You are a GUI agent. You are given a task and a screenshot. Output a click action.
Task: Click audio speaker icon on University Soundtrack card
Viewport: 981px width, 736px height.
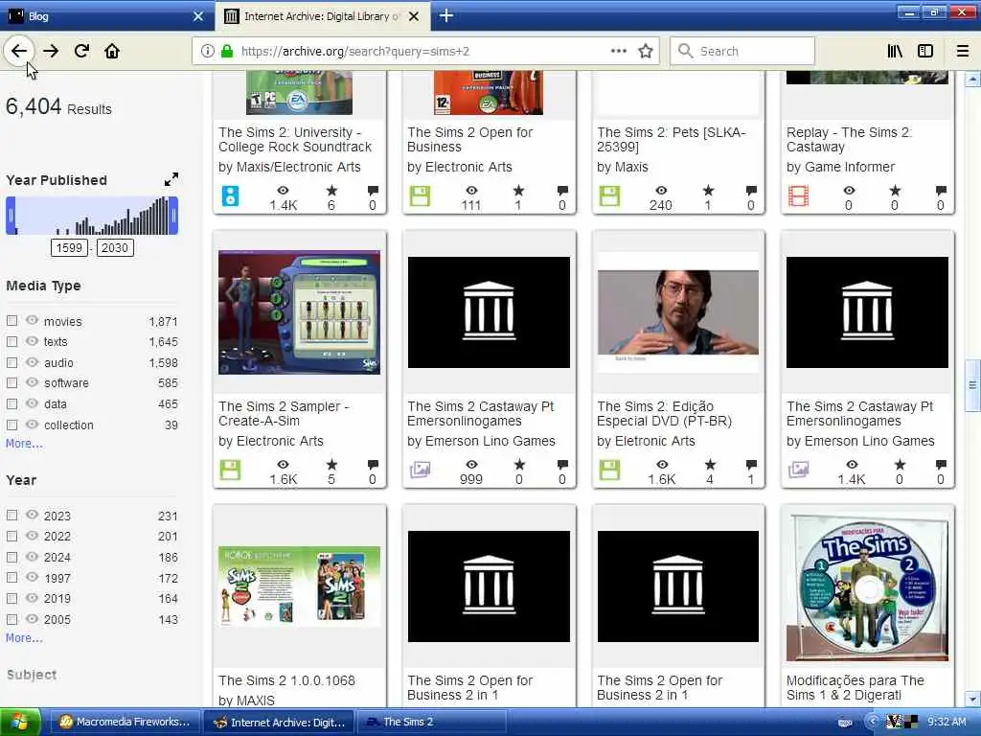coord(230,195)
